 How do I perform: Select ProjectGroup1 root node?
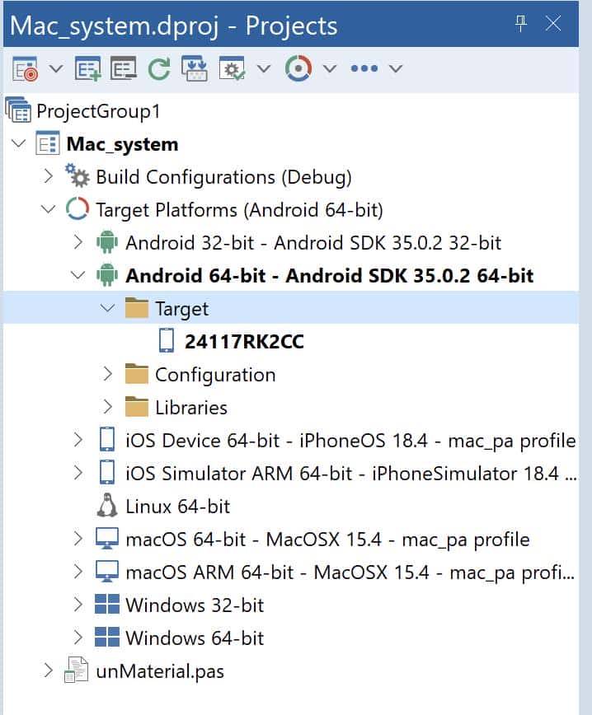coord(98,111)
